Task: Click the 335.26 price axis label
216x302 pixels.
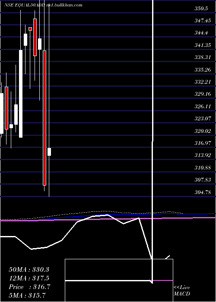Action: [x=203, y=69]
